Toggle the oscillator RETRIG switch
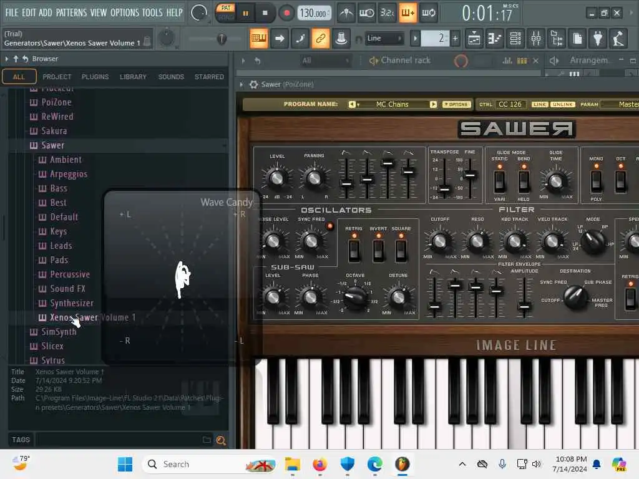 (354, 251)
